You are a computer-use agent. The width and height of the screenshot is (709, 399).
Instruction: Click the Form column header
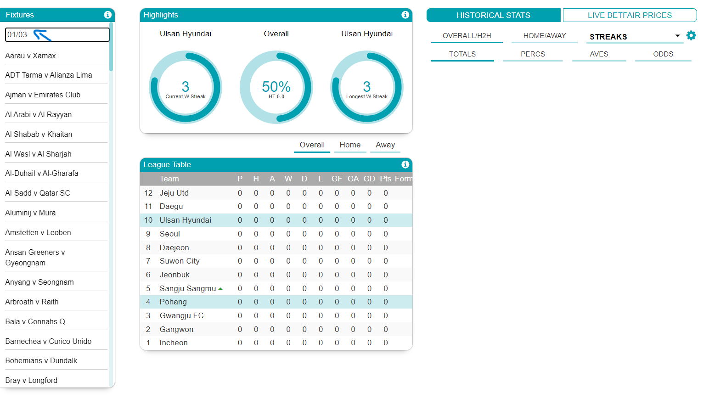pyautogui.click(x=404, y=179)
